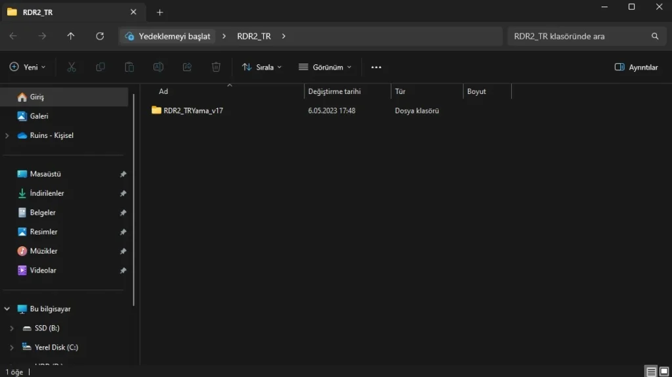Unpin Resimler pin icon

(123, 232)
